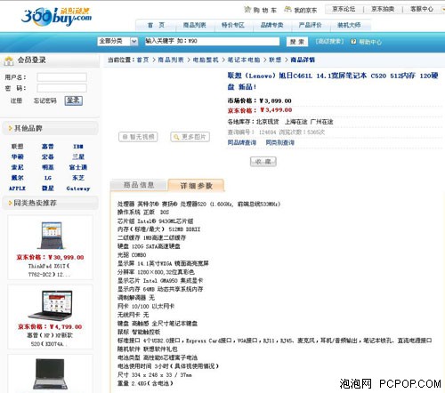This screenshot has height=393, width=445.
Task: Click the 更多图片 more pictures button
Action: click(190, 137)
